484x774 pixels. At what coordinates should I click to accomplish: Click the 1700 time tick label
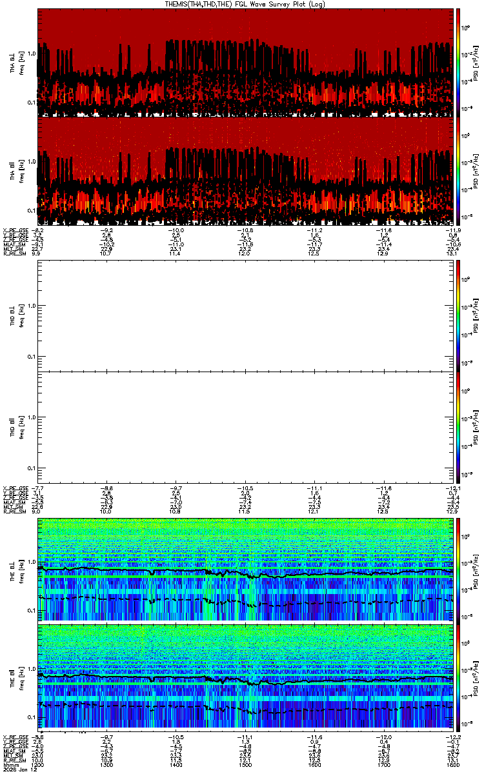click(x=383, y=764)
